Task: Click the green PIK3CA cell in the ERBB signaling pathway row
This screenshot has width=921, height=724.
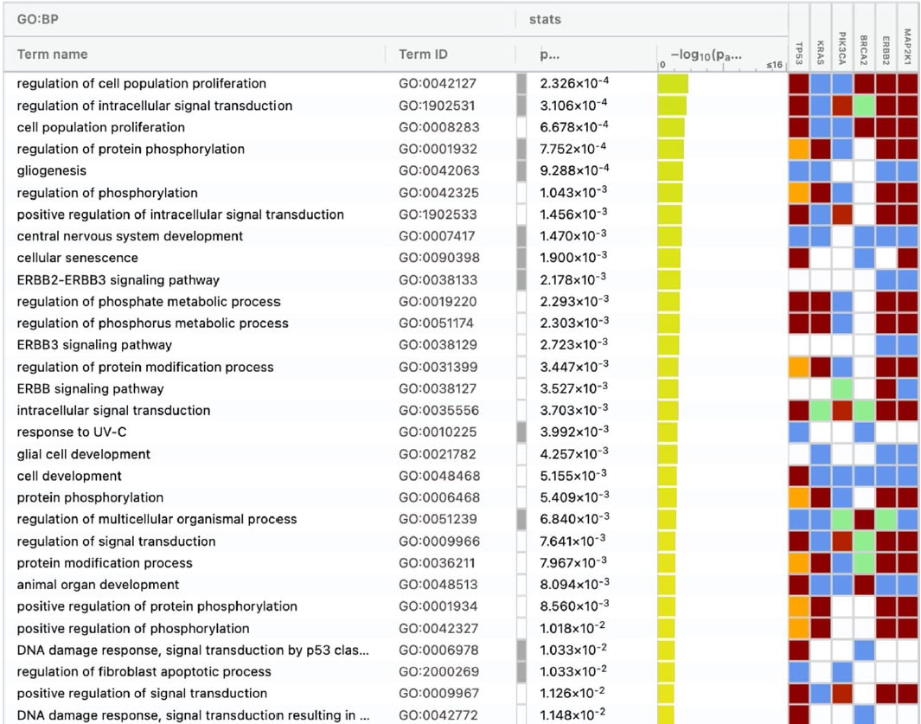Action: click(842, 388)
